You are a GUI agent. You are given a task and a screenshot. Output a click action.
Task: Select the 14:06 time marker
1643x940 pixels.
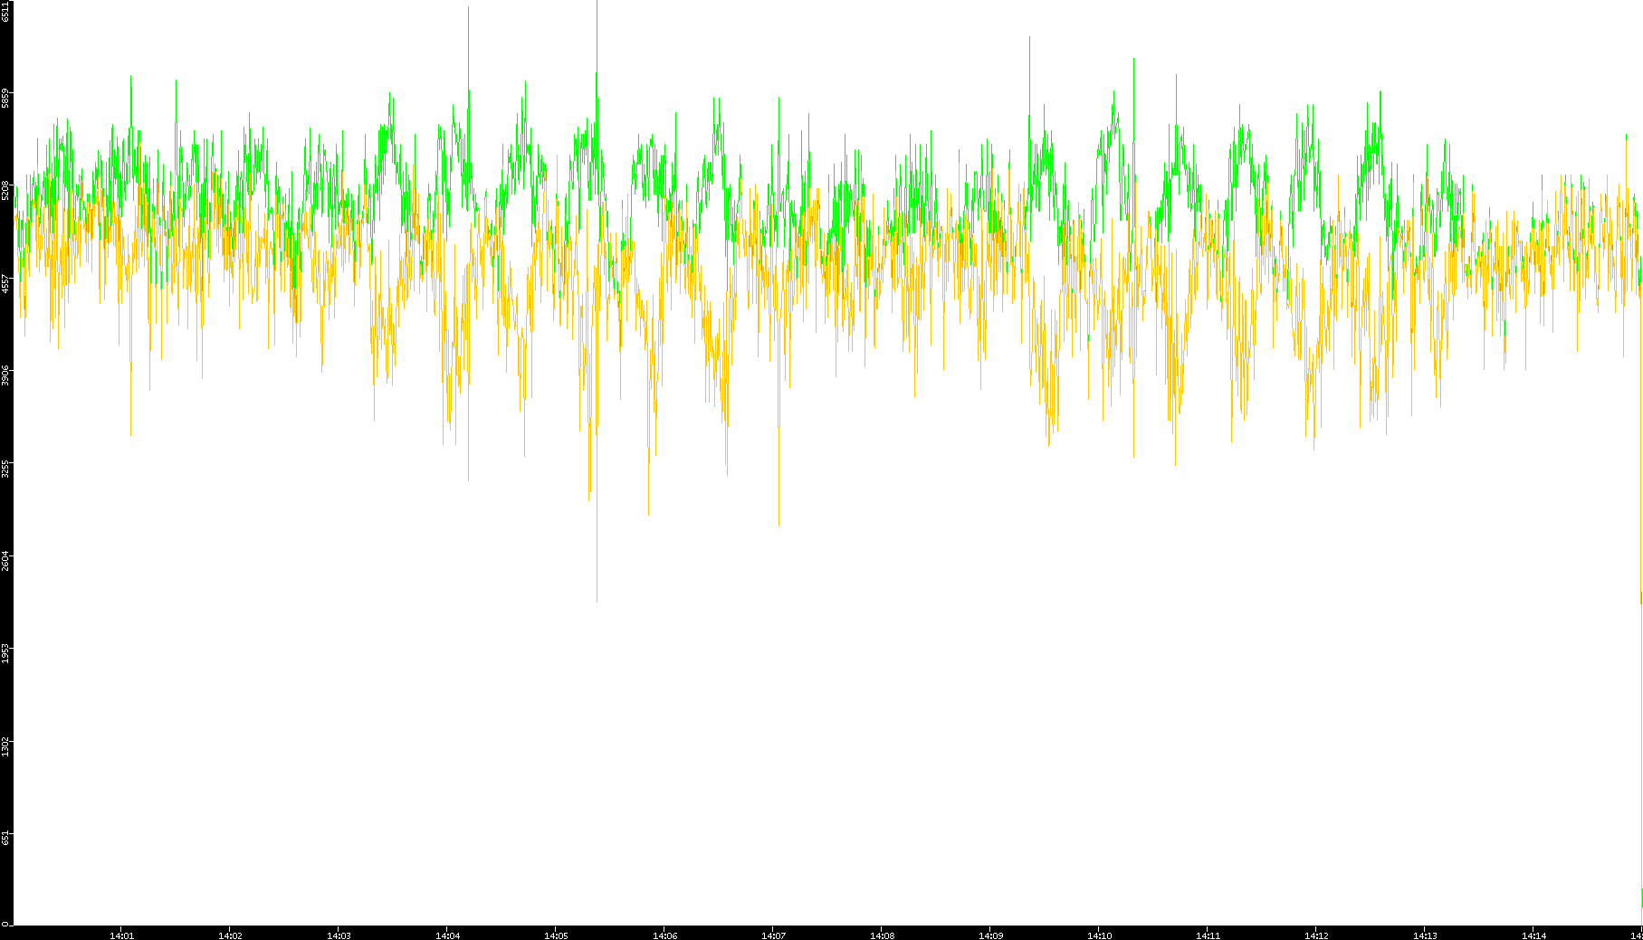664,935
